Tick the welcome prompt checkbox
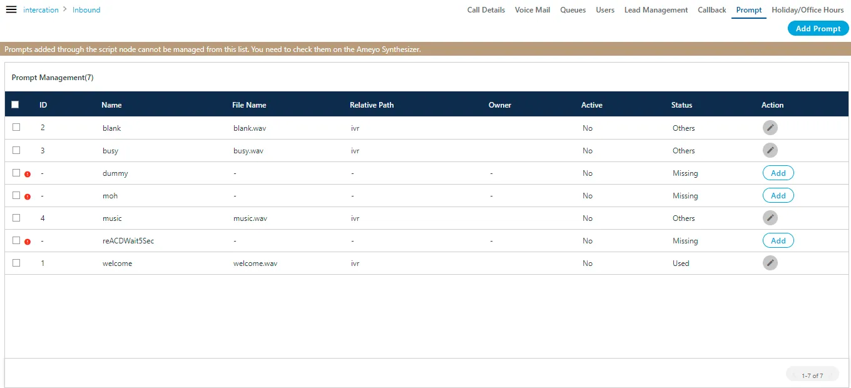Image resolution: width=851 pixels, height=388 pixels. (x=16, y=263)
